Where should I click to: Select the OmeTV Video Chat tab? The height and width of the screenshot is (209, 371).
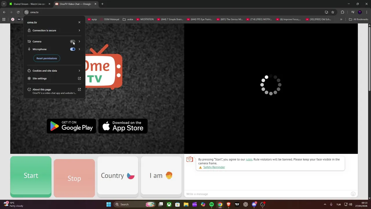pos(75,4)
